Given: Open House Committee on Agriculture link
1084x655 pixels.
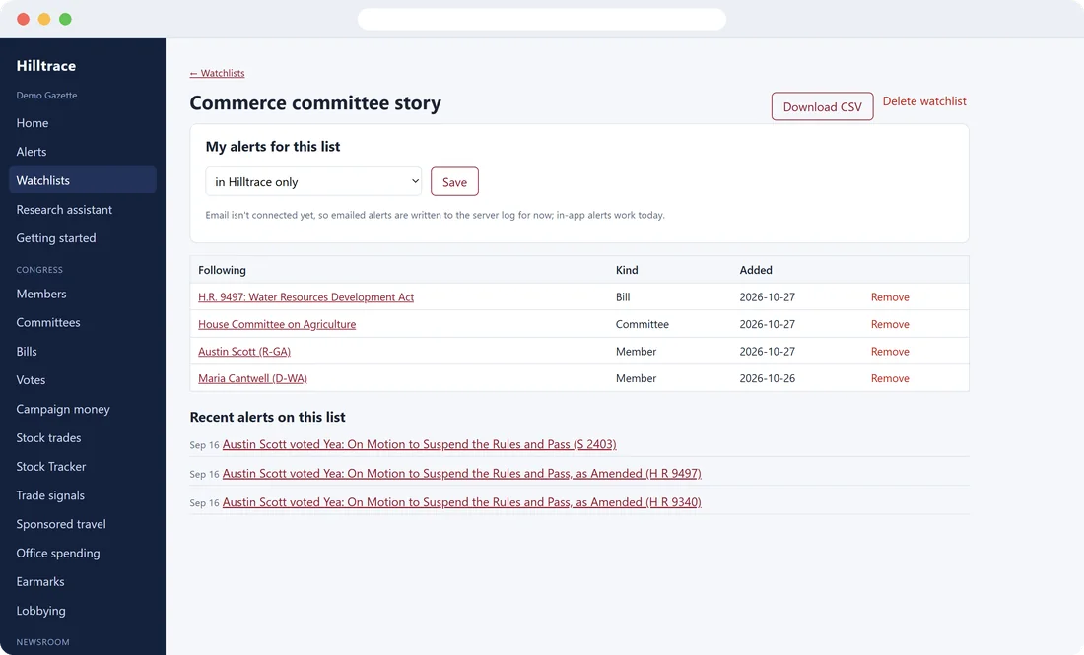Looking at the screenshot, I should coord(277,324).
